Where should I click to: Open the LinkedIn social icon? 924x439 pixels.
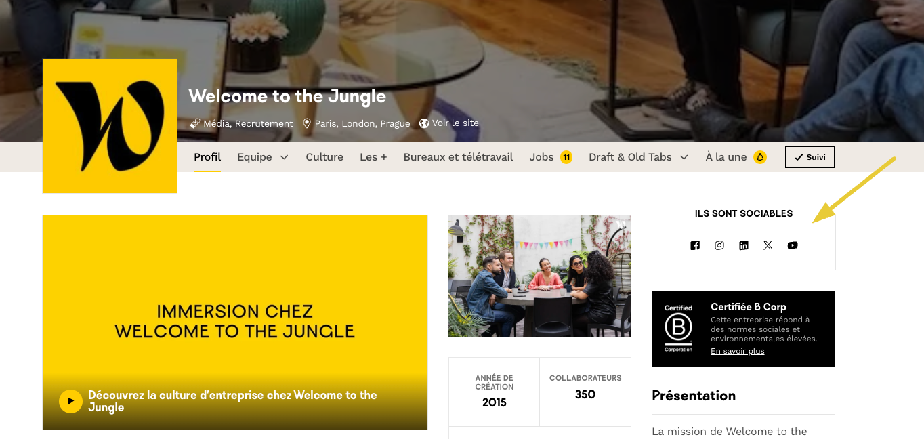click(x=744, y=245)
